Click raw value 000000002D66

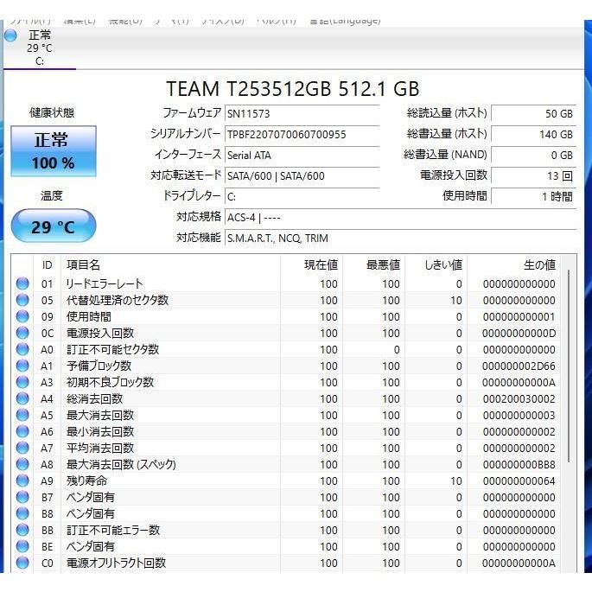[x=519, y=366]
